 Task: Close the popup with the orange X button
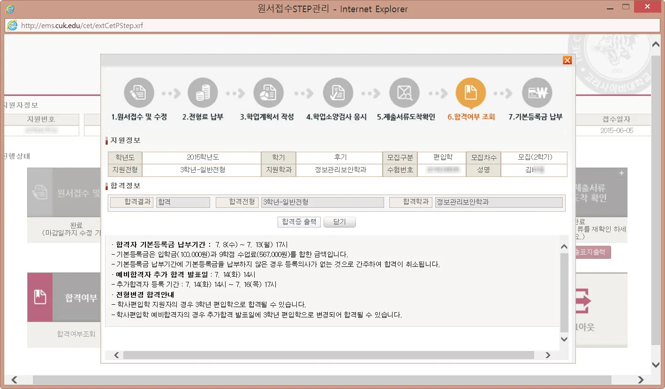(567, 60)
